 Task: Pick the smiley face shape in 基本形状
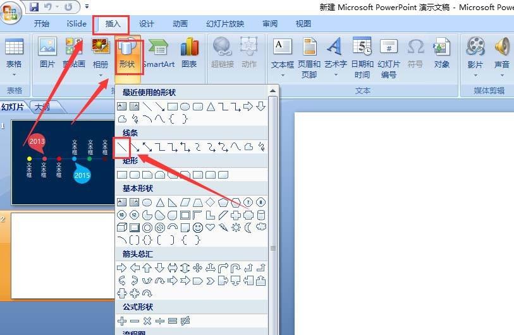pos(198,227)
